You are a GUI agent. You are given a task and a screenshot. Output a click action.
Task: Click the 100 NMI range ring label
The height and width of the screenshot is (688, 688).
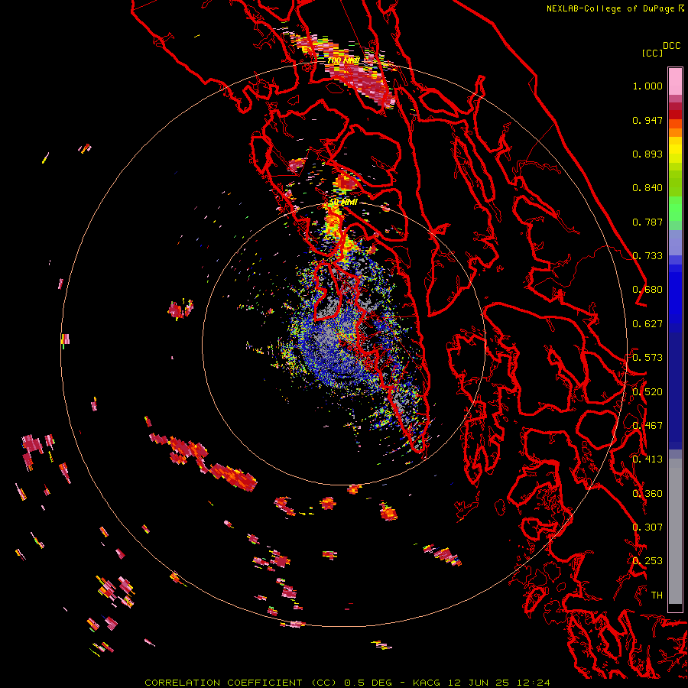[x=343, y=60]
